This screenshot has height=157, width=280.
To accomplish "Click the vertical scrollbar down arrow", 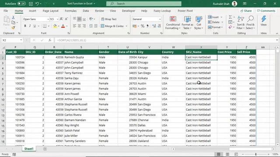I will click(277, 144).
